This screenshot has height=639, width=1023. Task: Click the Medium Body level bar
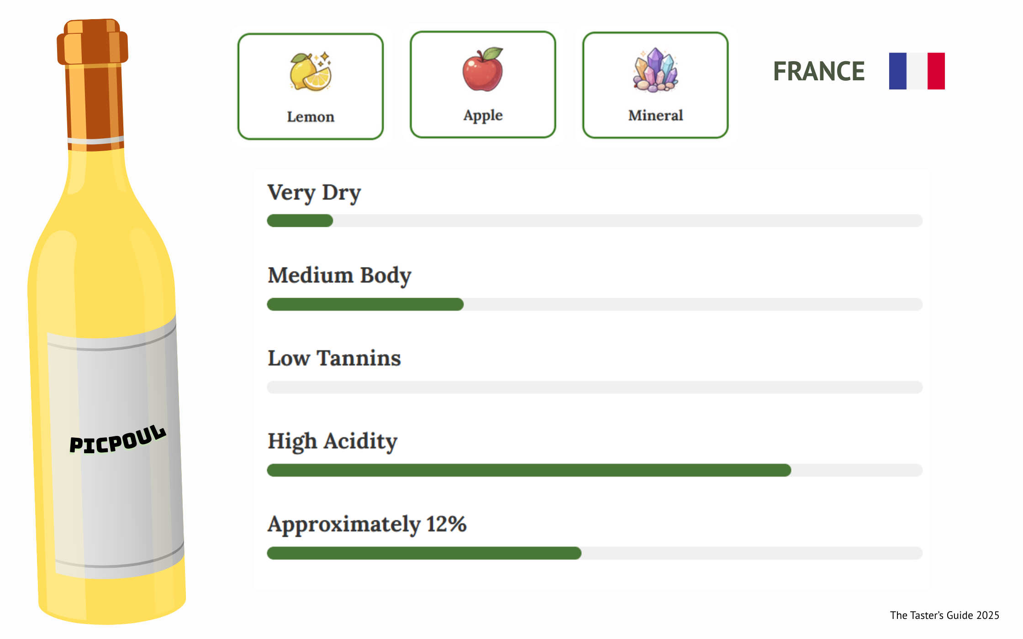594,304
